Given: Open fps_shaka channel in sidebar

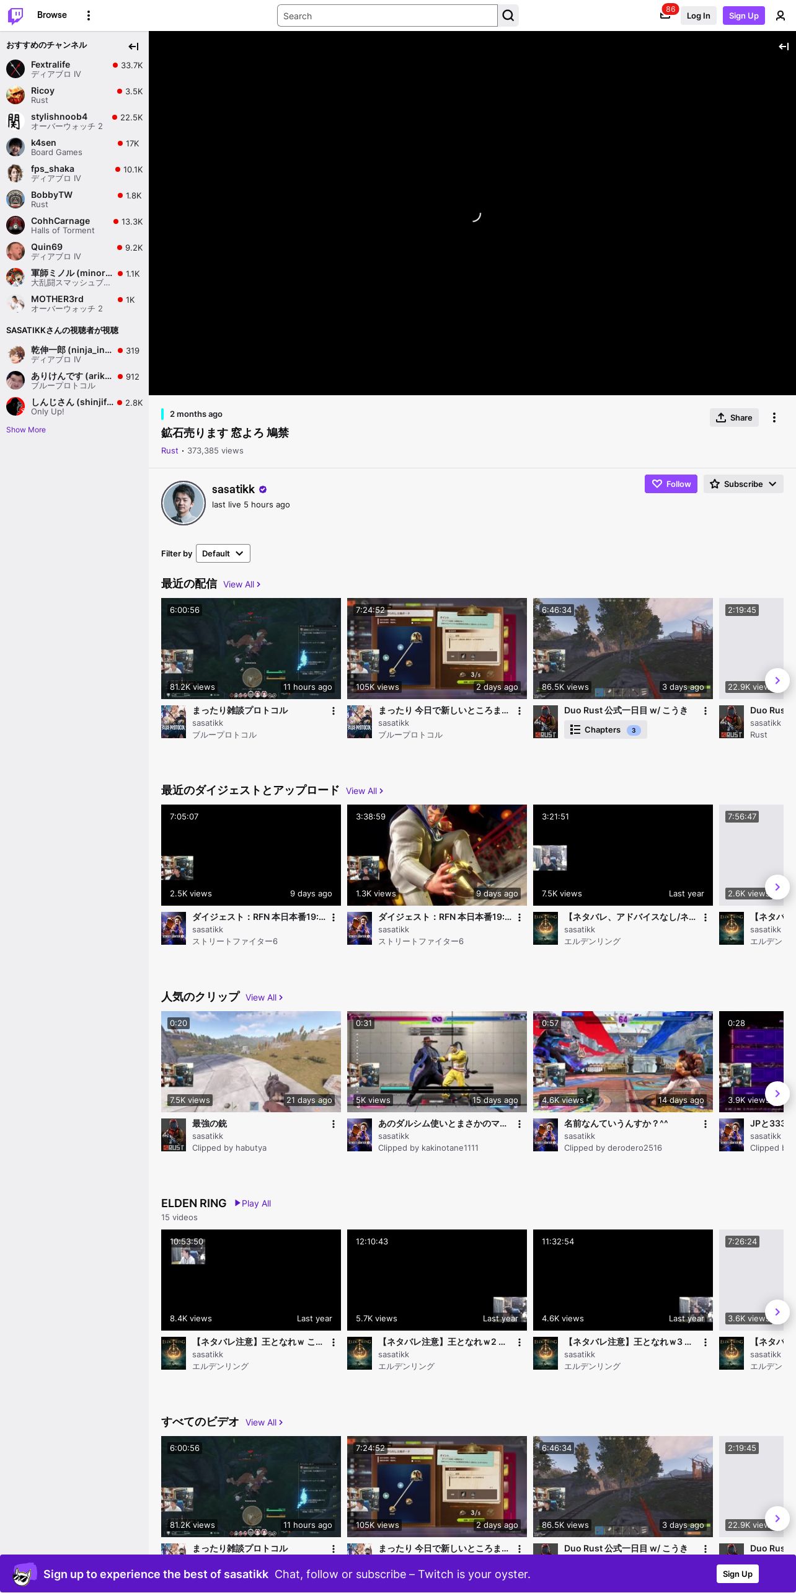Looking at the screenshot, I should click(x=74, y=173).
